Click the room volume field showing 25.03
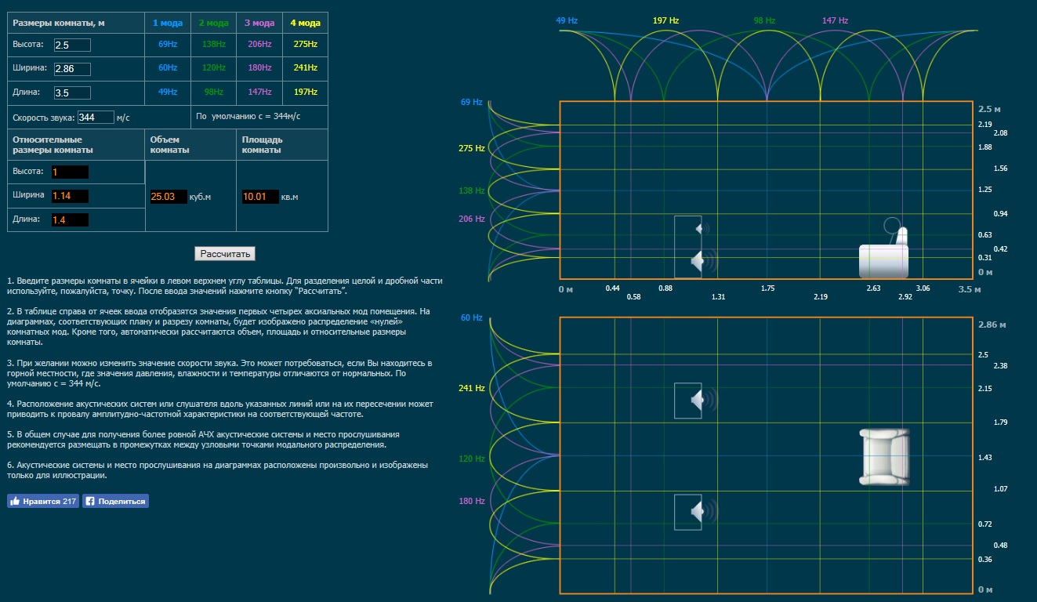1037x602 pixels. tap(168, 197)
